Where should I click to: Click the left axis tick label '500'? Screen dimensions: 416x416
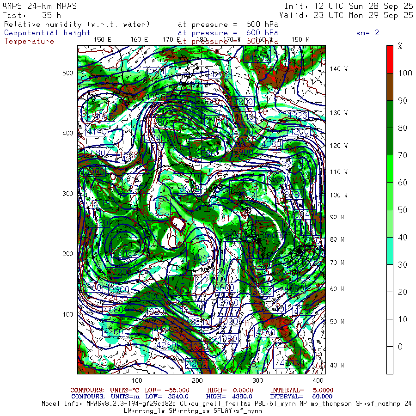pos(67,73)
